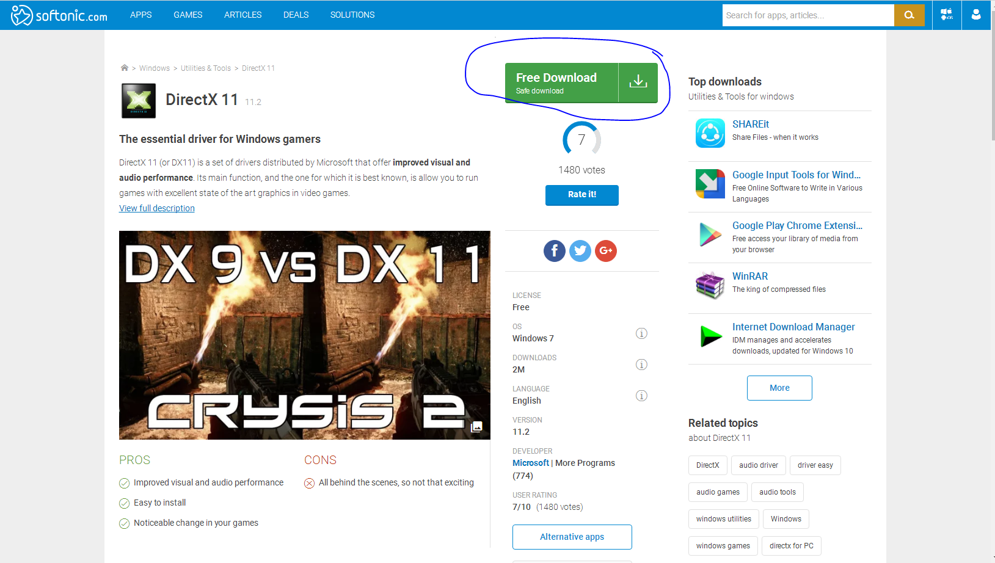The height and width of the screenshot is (563, 995).
Task: Select the DirectX topic tag
Action: tap(708, 465)
